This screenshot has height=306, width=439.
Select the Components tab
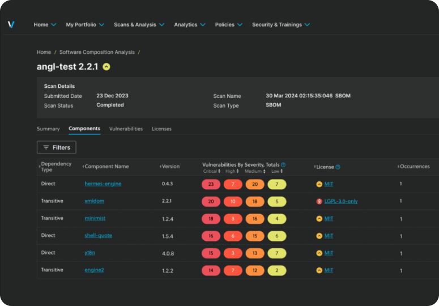point(84,129)
